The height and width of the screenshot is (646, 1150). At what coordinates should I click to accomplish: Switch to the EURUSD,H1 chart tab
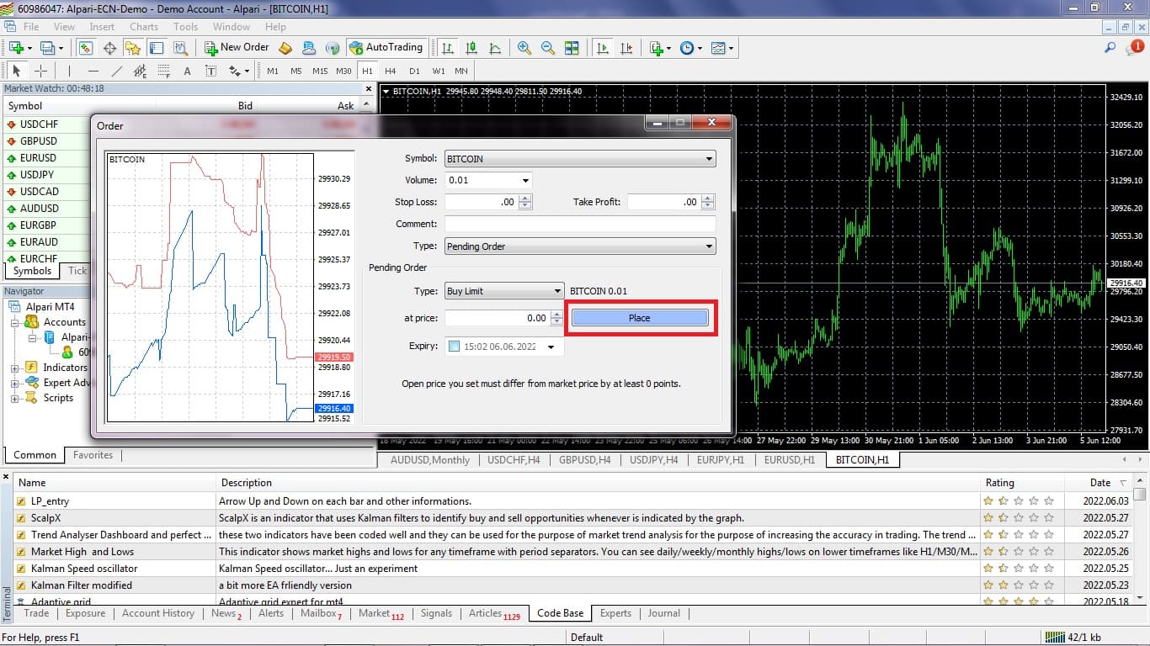[789, 460]
